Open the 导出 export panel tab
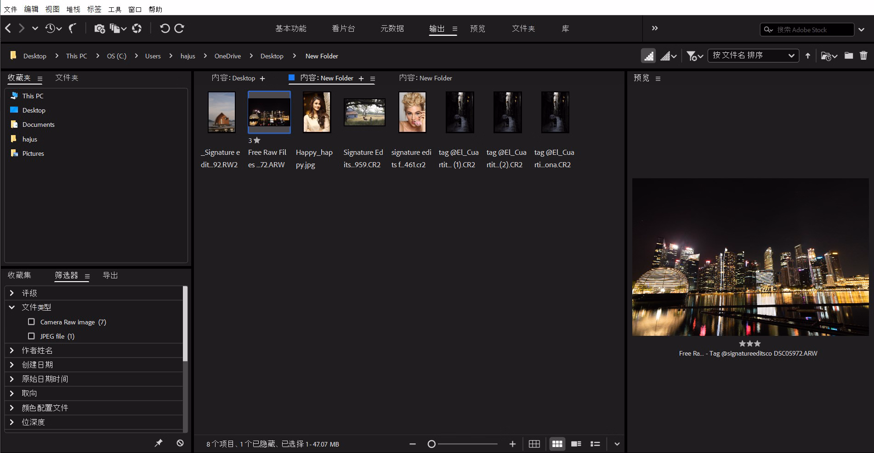 110,275
